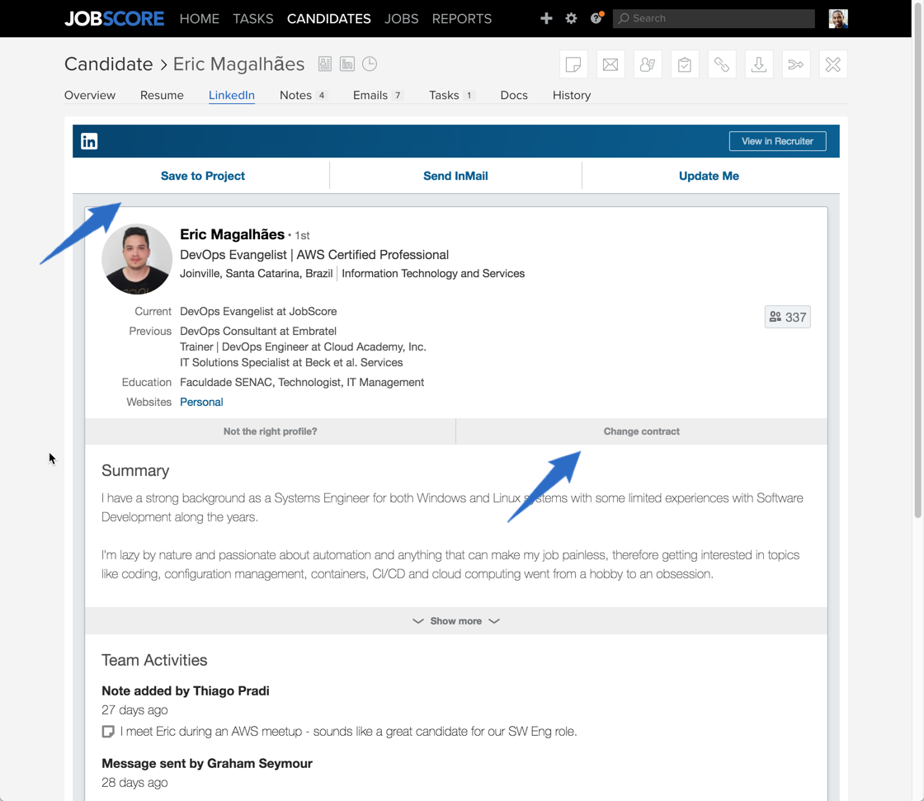Click the LinkedIn logo in blue banner
This screenshot has width=924, height=801.
point(89,141)
